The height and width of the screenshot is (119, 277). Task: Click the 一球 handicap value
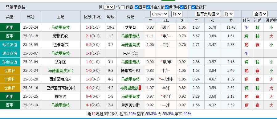point(166,105)
